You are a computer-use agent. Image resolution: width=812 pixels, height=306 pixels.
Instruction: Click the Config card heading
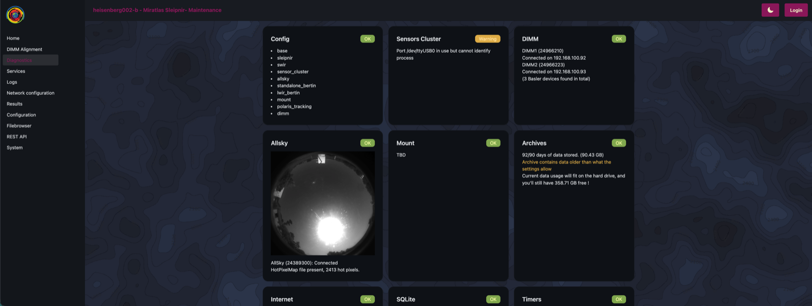[x=280, y=39]
